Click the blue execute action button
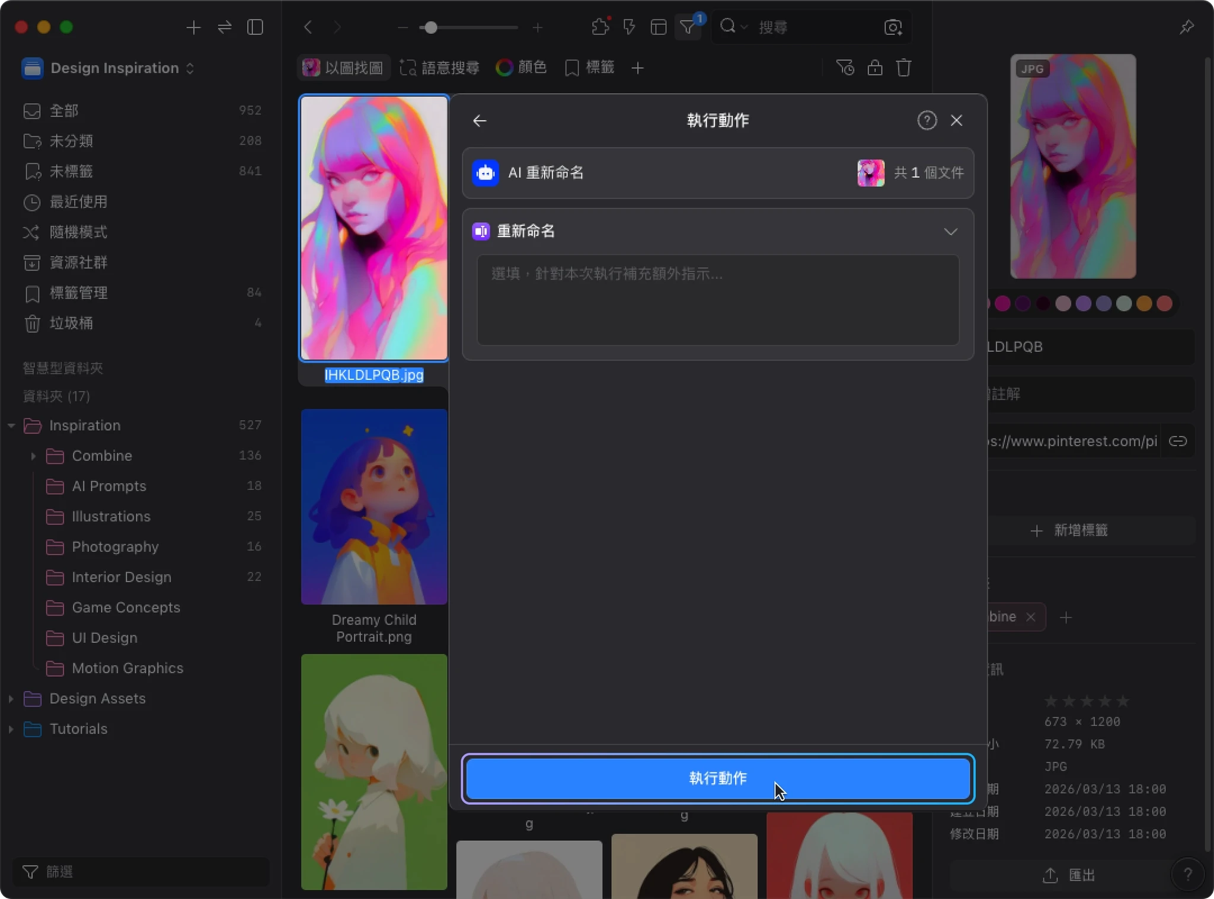The width and height of the screenshot is (1214, 899). [x=717, y=778]
